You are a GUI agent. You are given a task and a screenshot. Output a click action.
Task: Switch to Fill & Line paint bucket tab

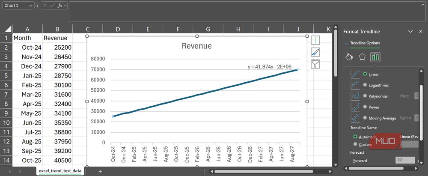coord(349,57)
